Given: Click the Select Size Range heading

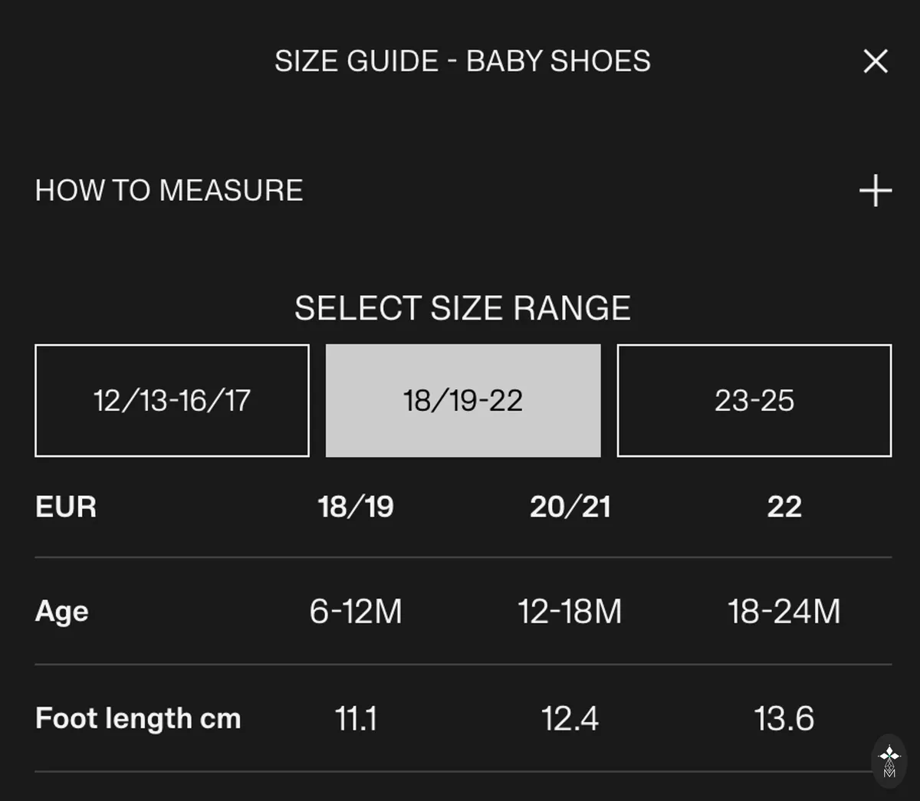Looking at the screenshot, I should point(463,308).
